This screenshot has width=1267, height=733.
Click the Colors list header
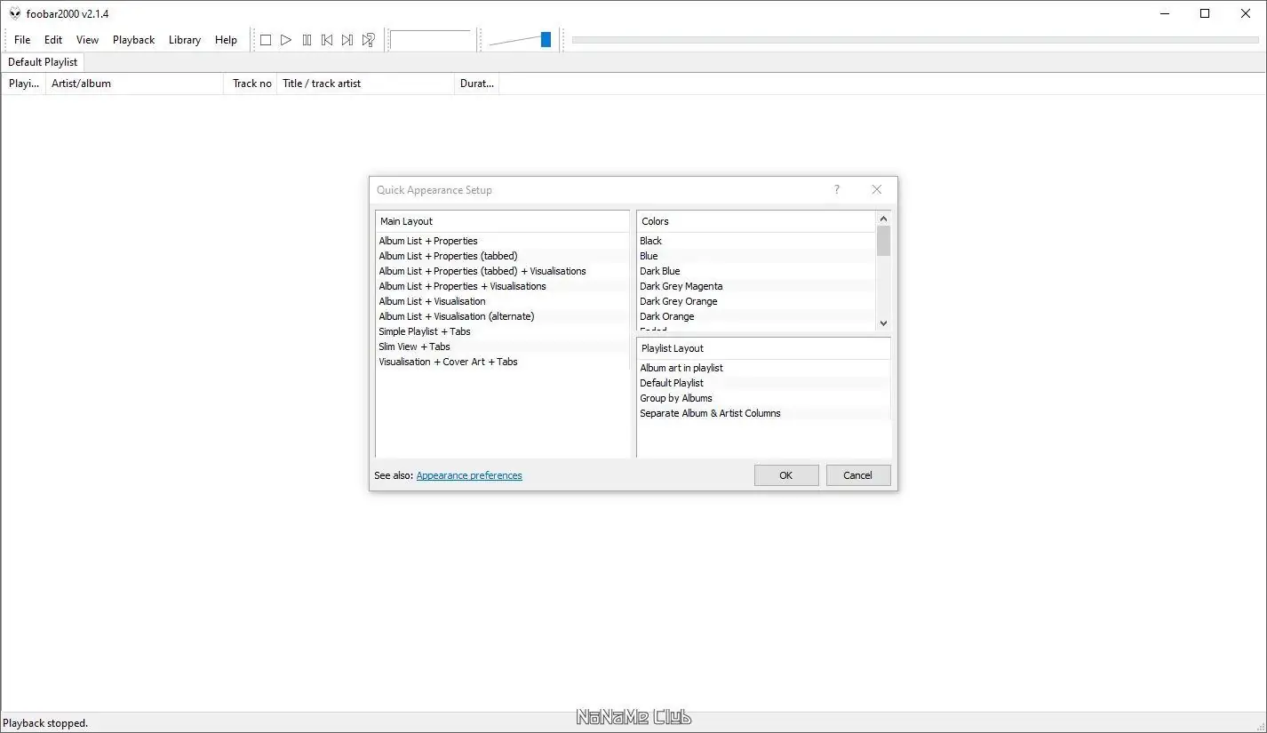coord(756,221)
